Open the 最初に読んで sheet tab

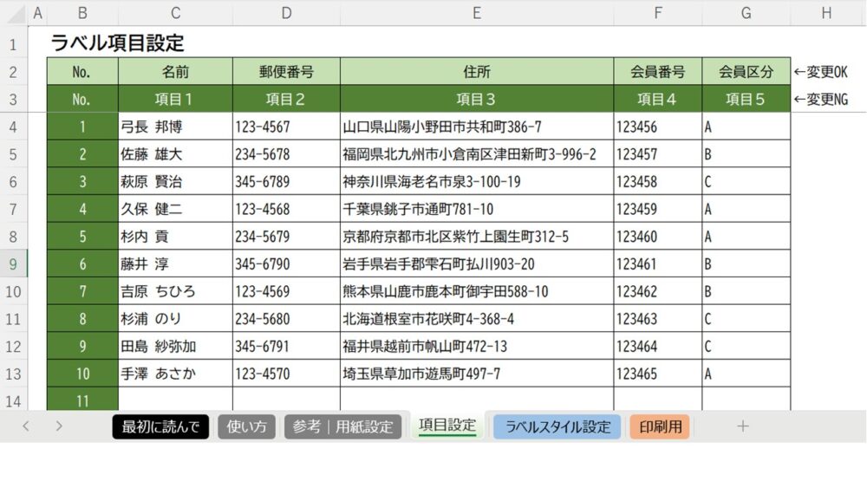coord(160,426)
